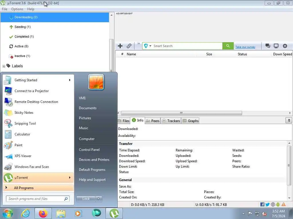Open the search provider dropdown arrow
This screenshot has height=219, width=293.
tap(150, 46)
